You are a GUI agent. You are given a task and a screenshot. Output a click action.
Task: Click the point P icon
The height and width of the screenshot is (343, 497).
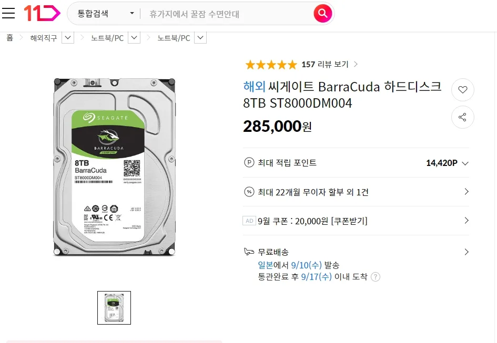click(249, 162)
